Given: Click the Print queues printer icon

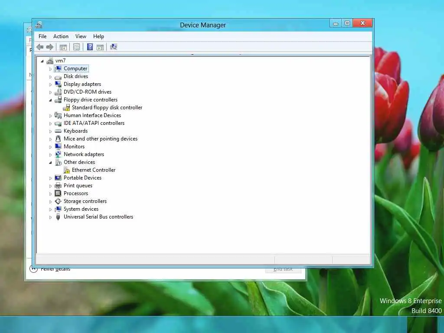Looking at the screenshot, I should click(58, 186).
